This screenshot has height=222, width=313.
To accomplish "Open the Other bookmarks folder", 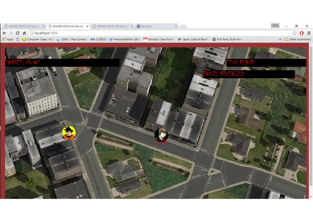I will click(x=298, y=40).
